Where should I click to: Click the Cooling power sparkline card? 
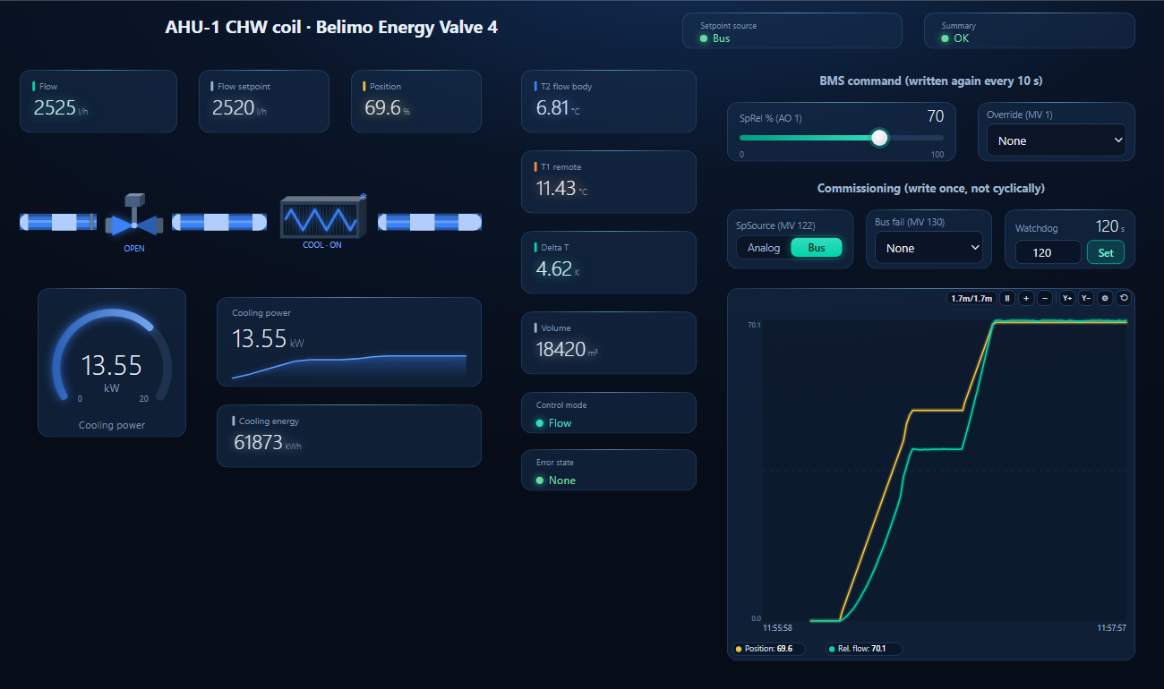tap(349, 342)
